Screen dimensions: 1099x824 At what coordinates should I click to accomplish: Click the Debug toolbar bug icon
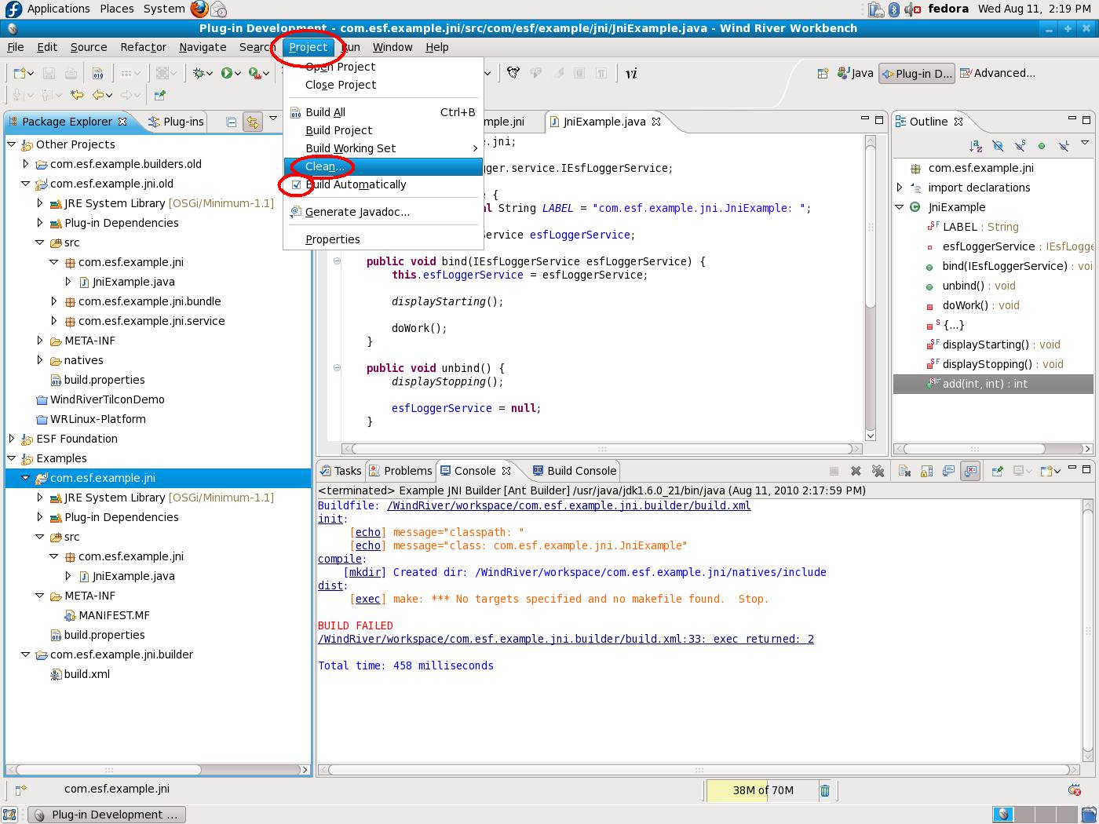[199, 73]
